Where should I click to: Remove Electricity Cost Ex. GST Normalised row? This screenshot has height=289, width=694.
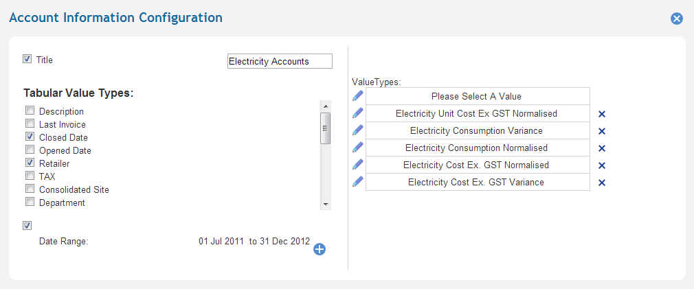(602, 165)
